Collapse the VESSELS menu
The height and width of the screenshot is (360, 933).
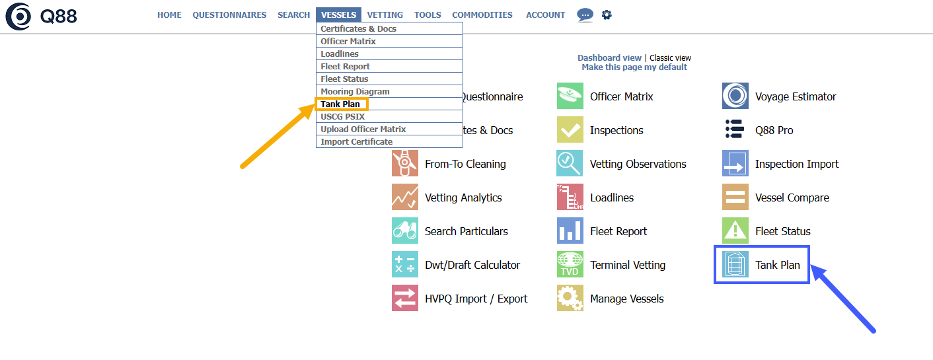(x=339, y=15)
